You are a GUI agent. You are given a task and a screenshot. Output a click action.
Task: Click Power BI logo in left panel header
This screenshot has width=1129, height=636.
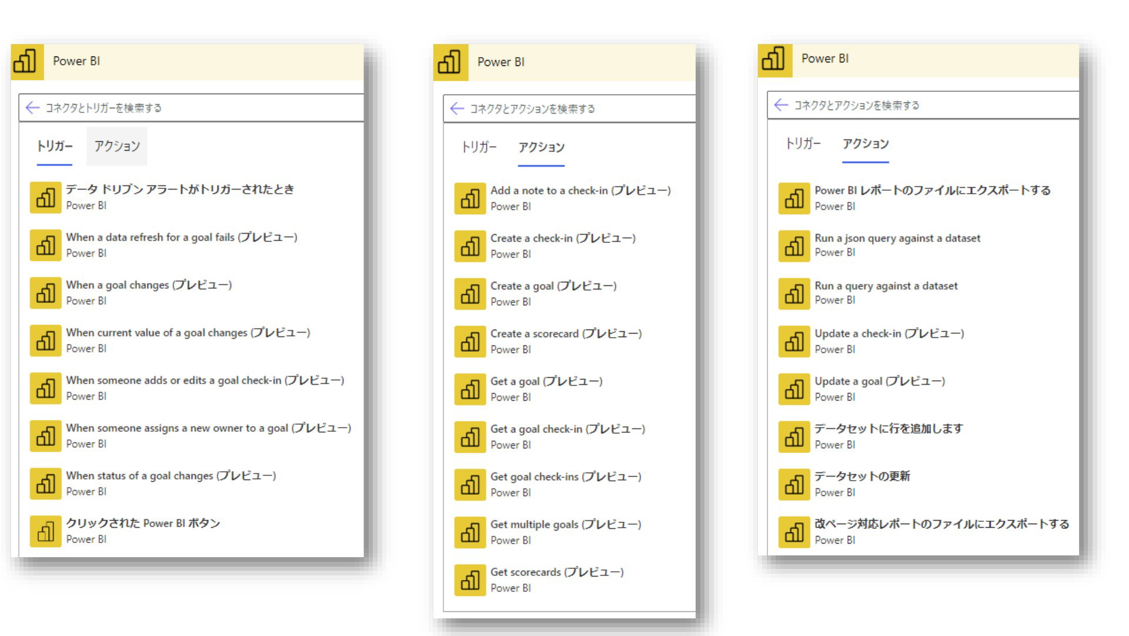pos(27,61)
